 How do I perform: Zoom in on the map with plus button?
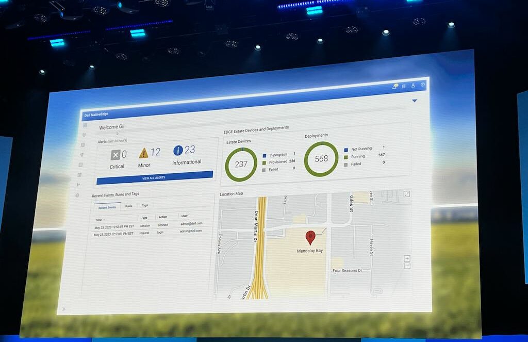click(x=407, y=258)
